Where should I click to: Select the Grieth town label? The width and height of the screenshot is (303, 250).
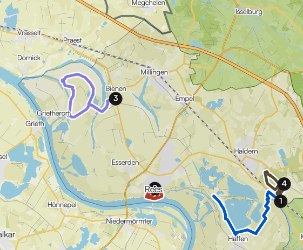(x=35, y=123)
